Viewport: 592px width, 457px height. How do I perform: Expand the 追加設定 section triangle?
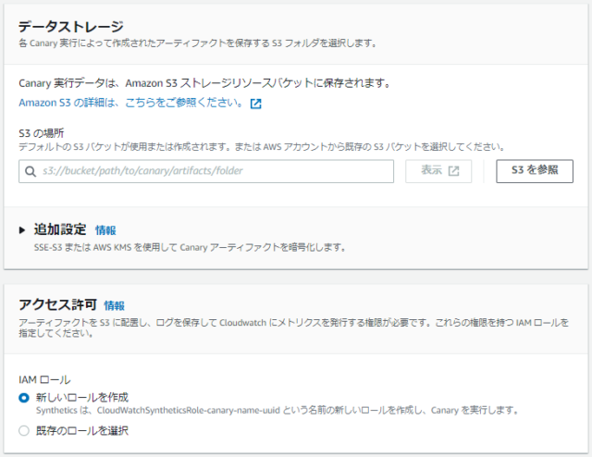[22, 230]
